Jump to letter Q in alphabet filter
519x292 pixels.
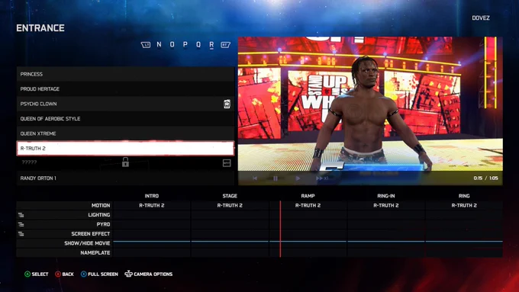[x=198, y=44]
